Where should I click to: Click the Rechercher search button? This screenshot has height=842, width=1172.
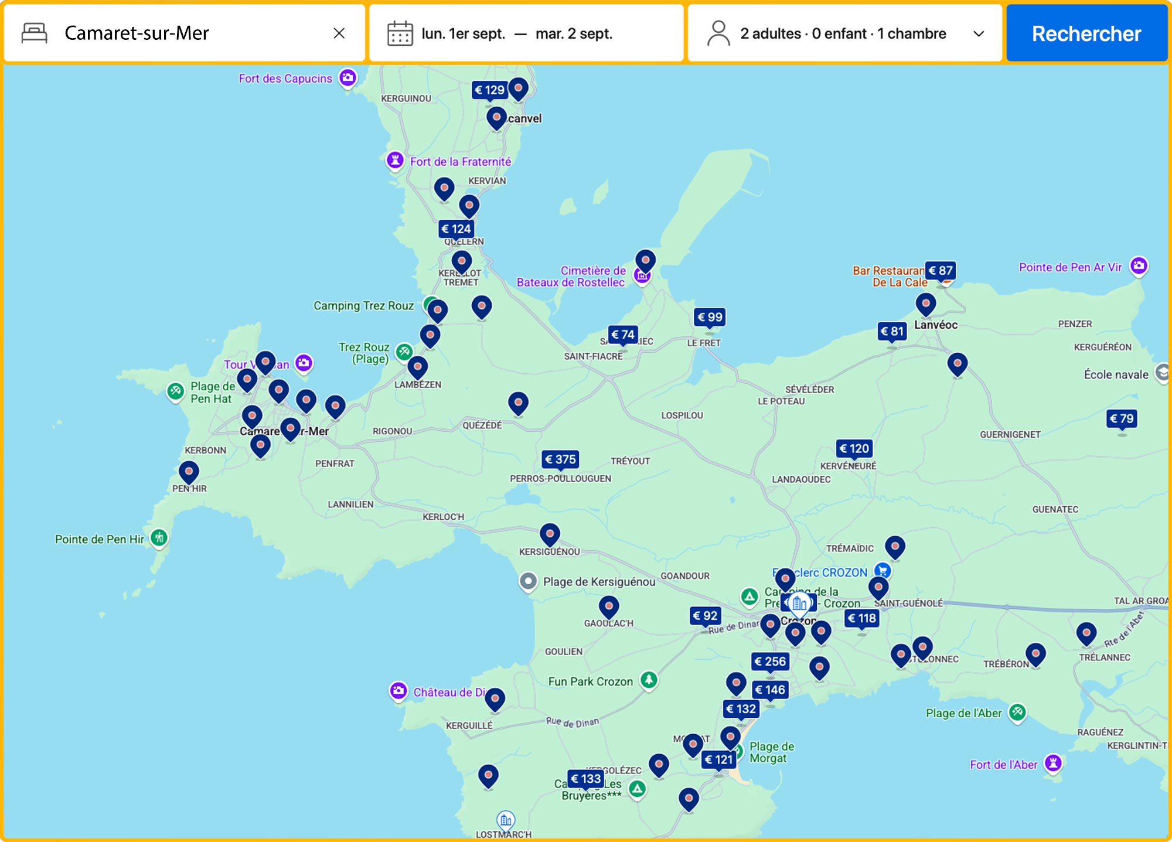1086,33
